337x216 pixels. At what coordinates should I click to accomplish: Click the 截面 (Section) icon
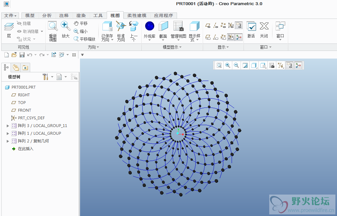click(x=163, y=26)
